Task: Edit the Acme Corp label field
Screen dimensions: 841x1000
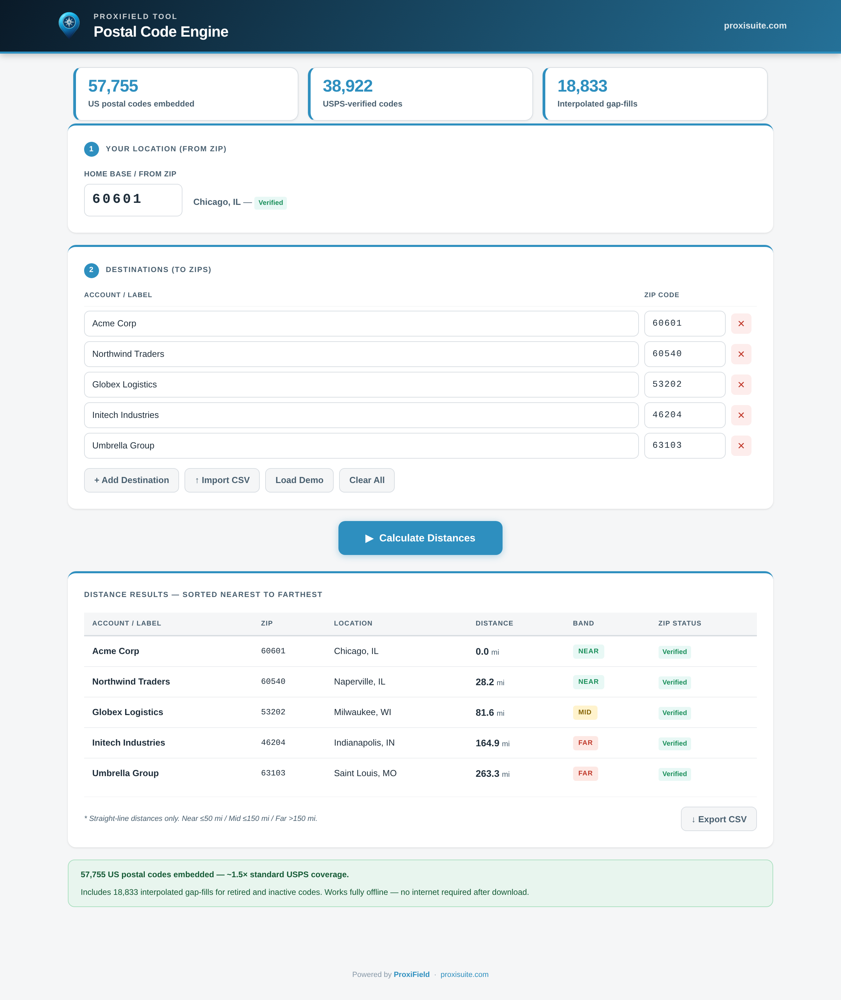Action: [361, 324]
